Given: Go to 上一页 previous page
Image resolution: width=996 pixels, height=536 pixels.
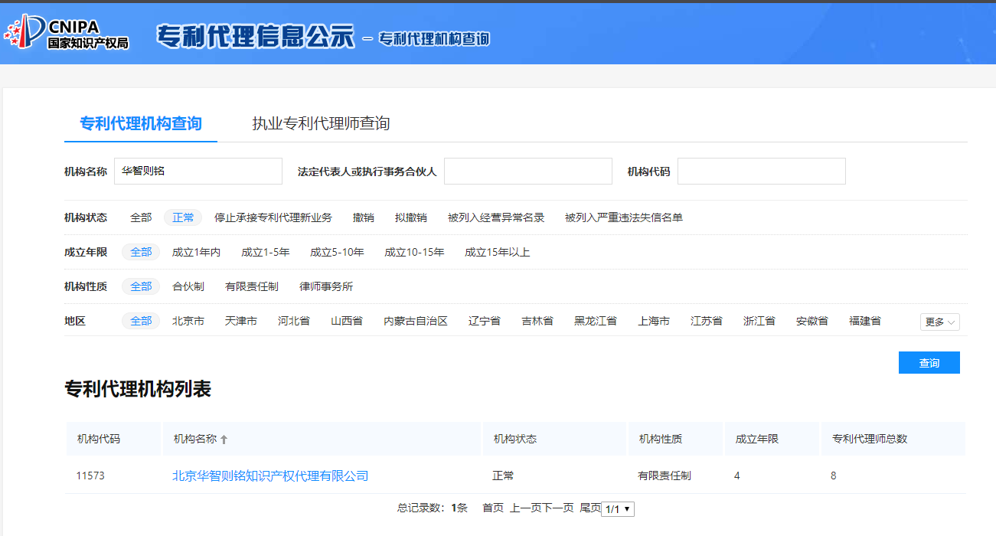Looking at the screenshot, I should point(526,508).
